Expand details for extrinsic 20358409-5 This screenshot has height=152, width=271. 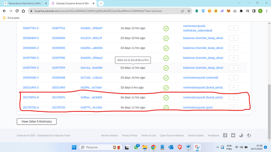[233, 38]
